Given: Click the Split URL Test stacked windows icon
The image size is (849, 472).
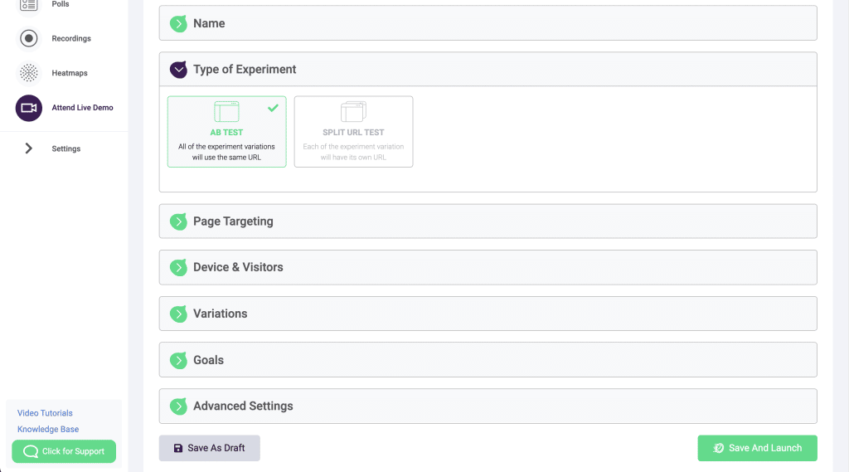Looking at the screenshot, I should (x=353, y=111).
